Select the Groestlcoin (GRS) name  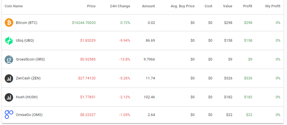[30, 59]
